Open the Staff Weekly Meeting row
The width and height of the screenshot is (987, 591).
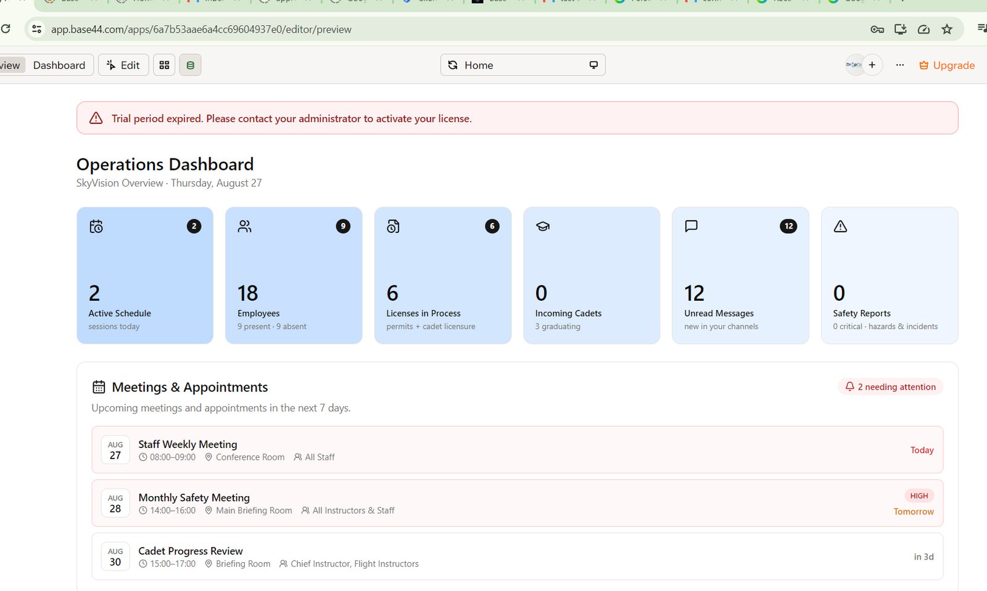pos(518,450)
